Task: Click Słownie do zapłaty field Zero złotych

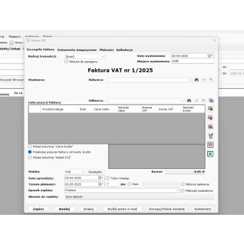Action: click(x=140, y=197)
